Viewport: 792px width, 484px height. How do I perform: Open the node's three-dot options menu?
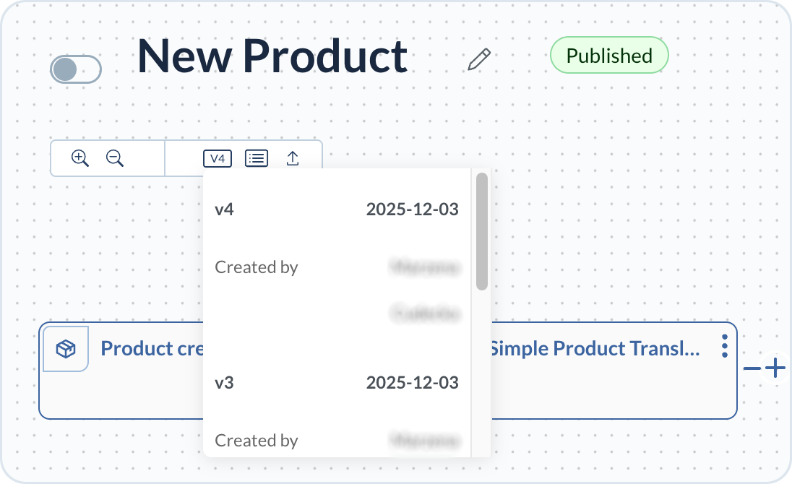(724, 347)
